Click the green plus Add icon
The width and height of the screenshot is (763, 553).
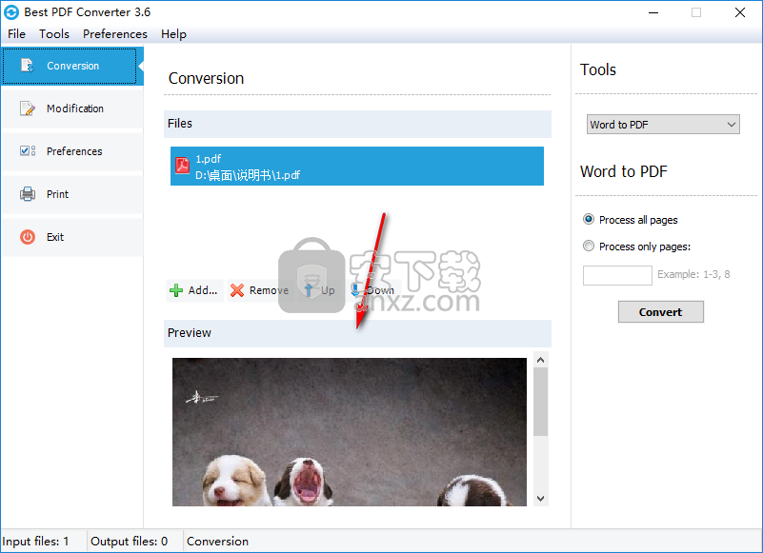(176, 290)
